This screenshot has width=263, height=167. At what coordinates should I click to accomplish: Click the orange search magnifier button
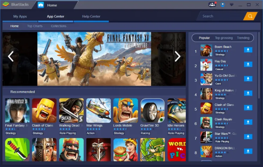[250, 16]
